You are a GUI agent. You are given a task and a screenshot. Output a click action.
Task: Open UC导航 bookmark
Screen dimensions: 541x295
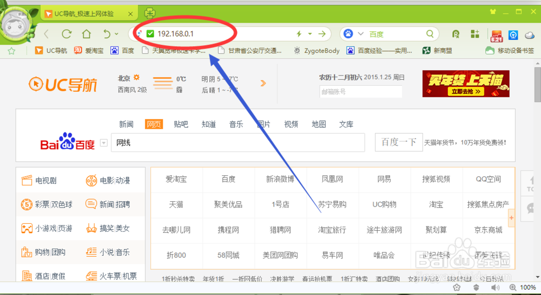[x=51, y=51]
